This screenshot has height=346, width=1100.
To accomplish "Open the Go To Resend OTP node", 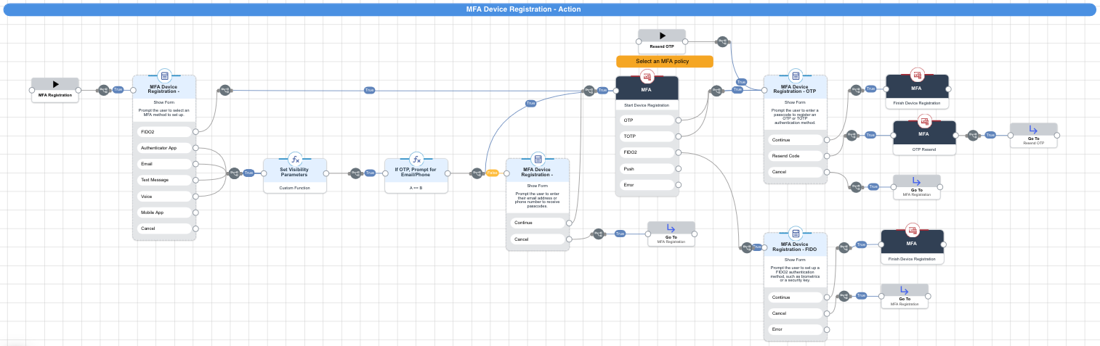I will coord(1033,136).
